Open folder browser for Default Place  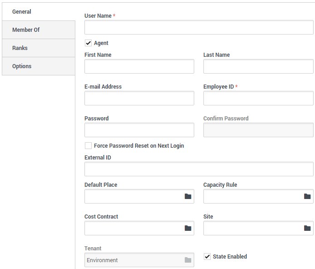(x=188, y=196)
